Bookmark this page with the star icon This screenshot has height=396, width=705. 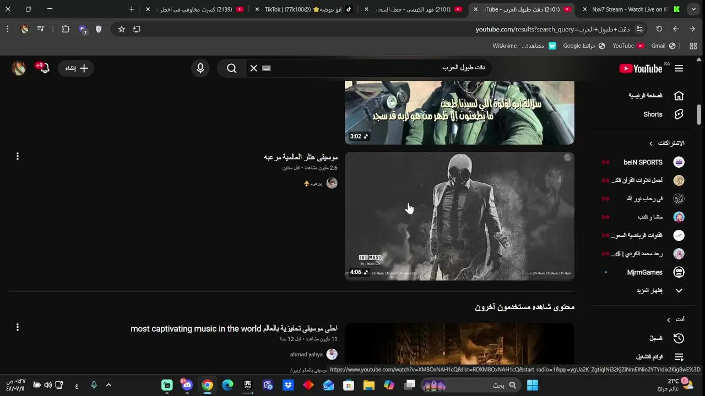coord(121,29)
